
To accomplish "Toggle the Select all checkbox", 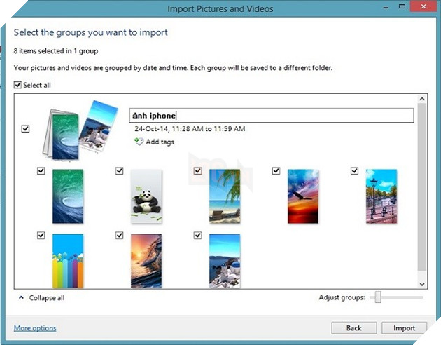I will coord(18,85).
